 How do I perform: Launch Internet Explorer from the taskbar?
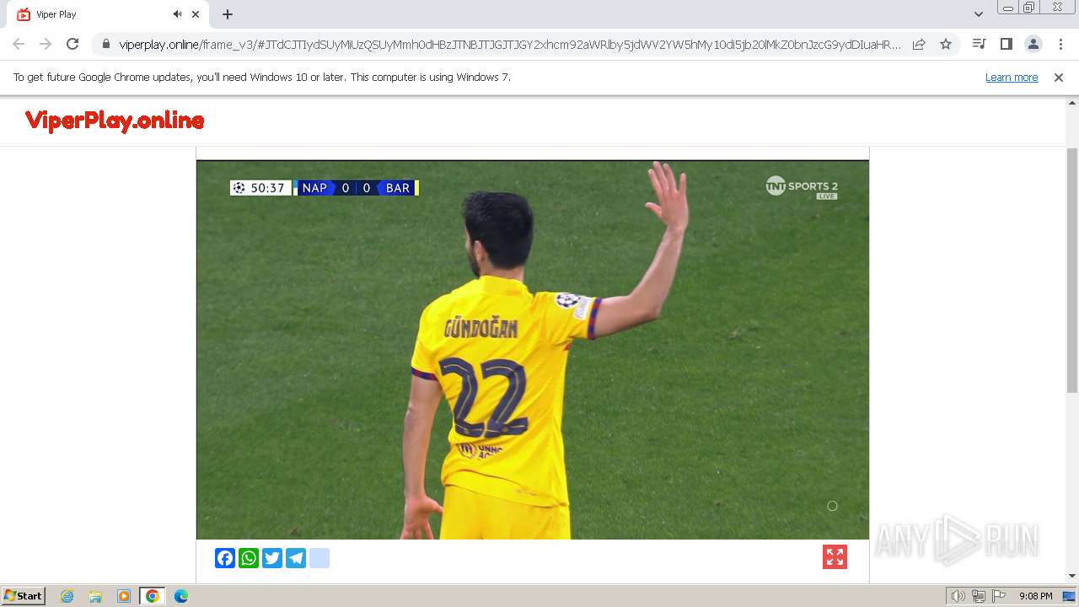point(67,596)
